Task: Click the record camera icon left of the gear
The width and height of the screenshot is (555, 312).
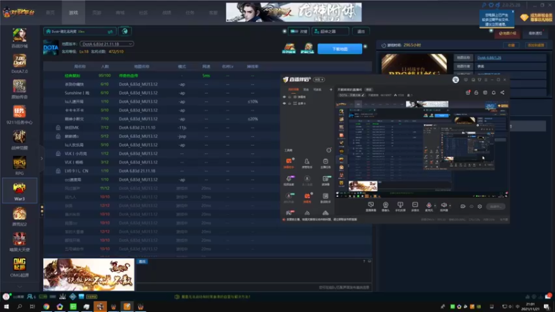Action: [x=463, y=206]
